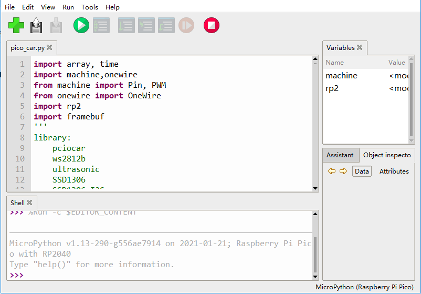This screenshot has width=421, height=294.
Task: Select Data view in Object inspector
Action: pos(362,171)
